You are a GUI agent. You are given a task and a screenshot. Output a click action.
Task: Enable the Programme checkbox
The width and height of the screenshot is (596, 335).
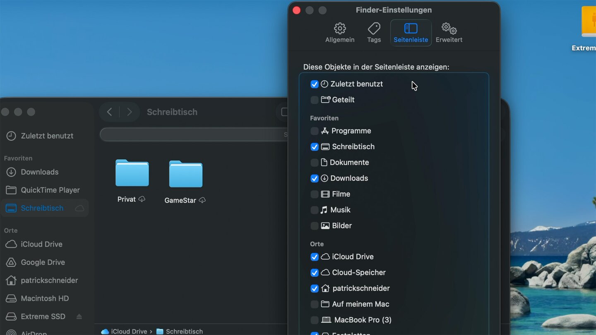click(x=314, y=131)
